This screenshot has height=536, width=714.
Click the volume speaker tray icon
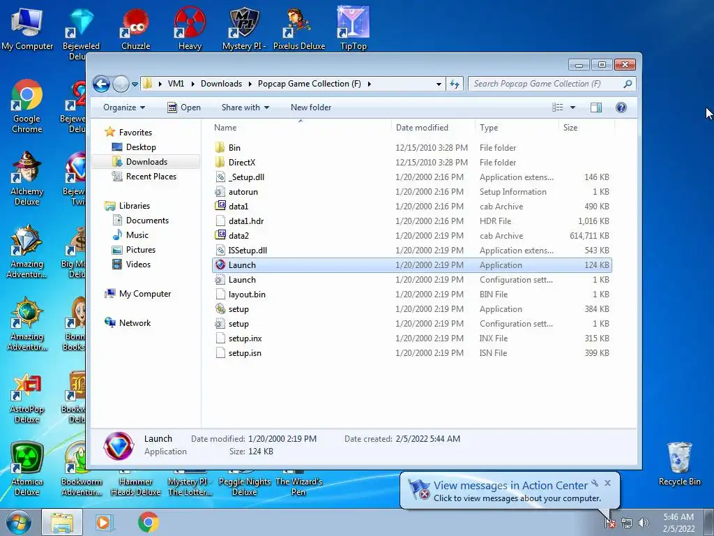point(643,523)
